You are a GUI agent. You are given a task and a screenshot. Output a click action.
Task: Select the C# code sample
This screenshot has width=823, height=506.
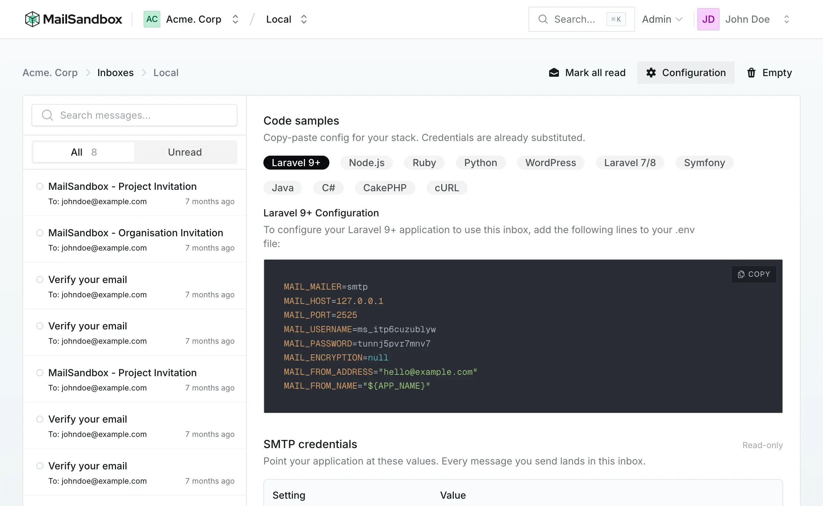[328, 188]
